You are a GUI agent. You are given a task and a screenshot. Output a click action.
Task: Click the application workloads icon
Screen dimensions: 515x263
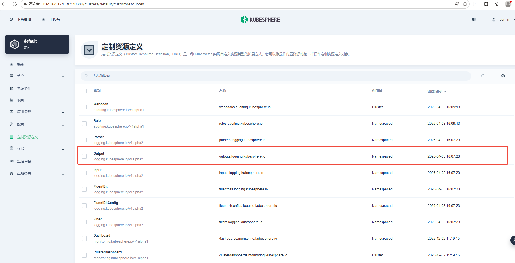[x=12, y=111]
